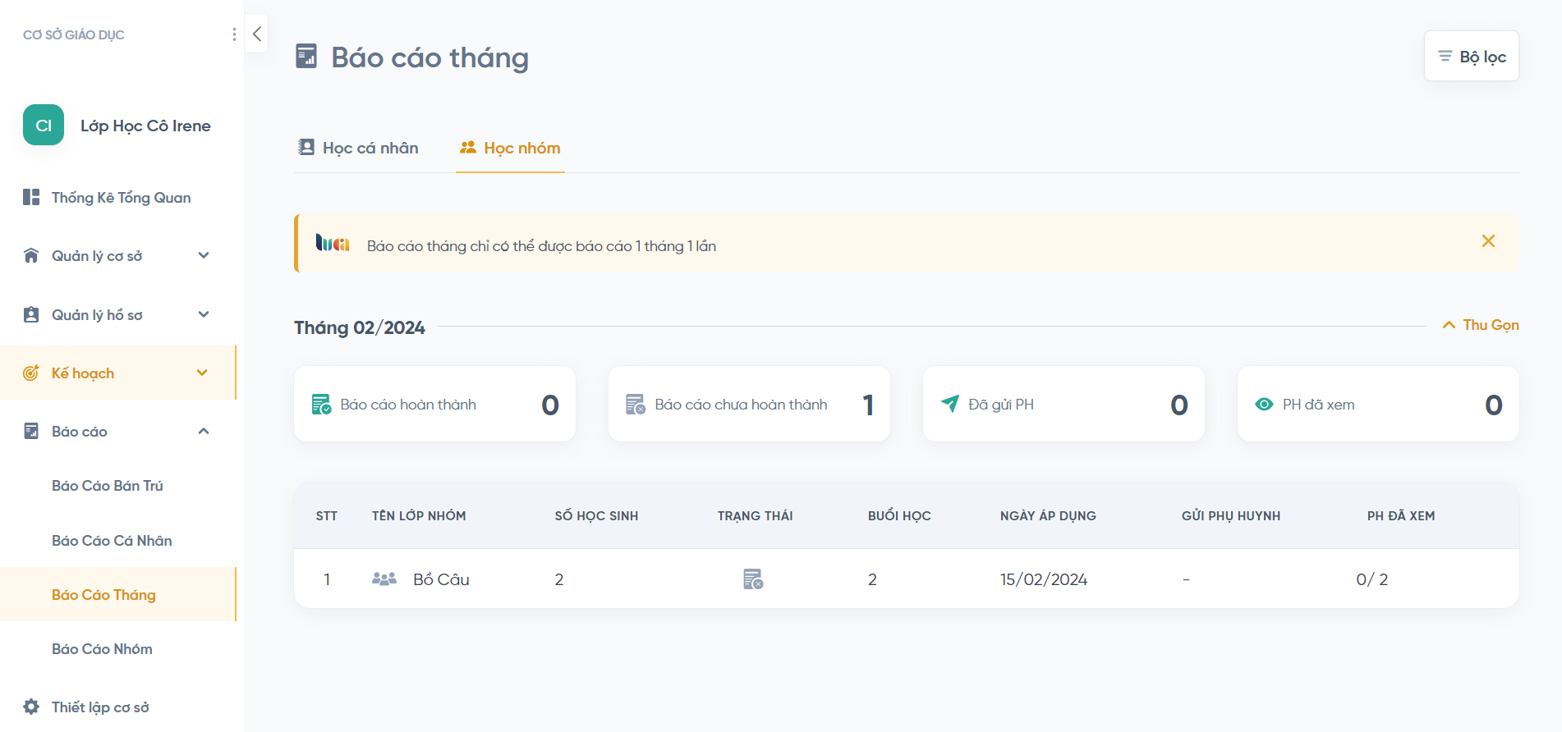Open Báo Cáo Nhóm in the sidebar

(102, 649)
